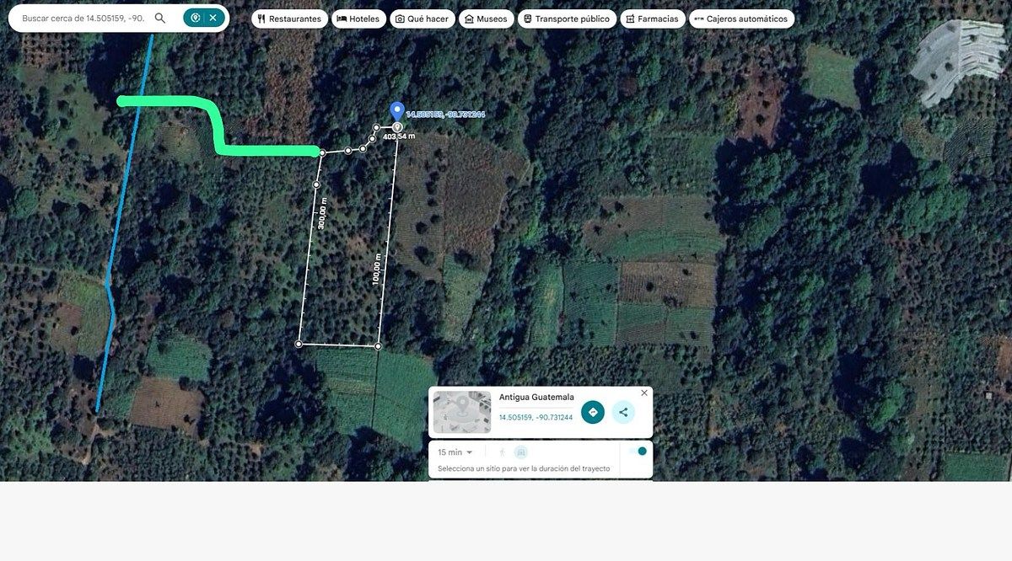The image size is (1012, 561).
Task: Select the Qué hacer category chip
Action: click(422, 19)
